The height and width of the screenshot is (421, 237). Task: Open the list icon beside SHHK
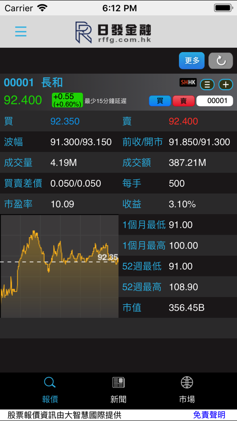coord(207,85)
